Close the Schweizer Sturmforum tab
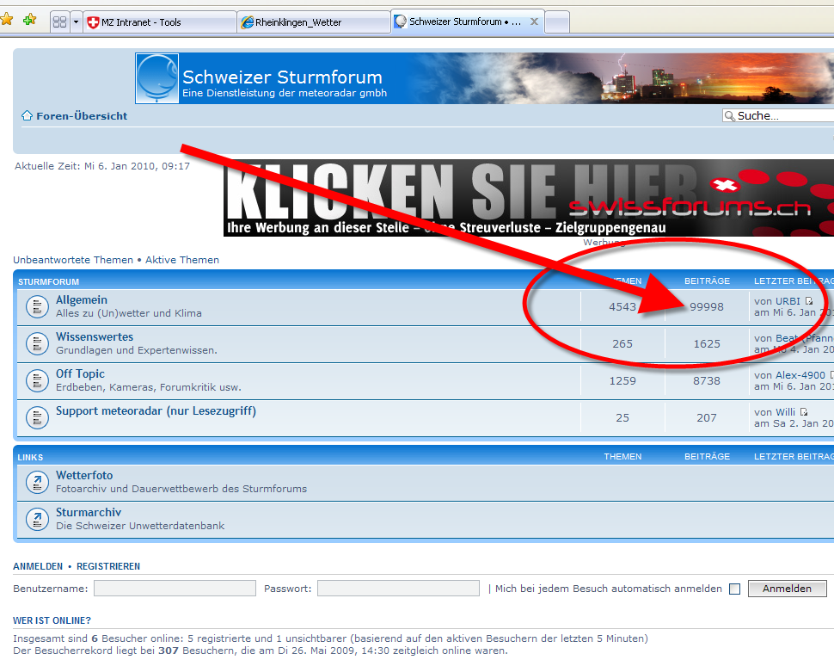The height and width of the screenshot is (660, 834). pyautogui.click(x=534, y=22)
